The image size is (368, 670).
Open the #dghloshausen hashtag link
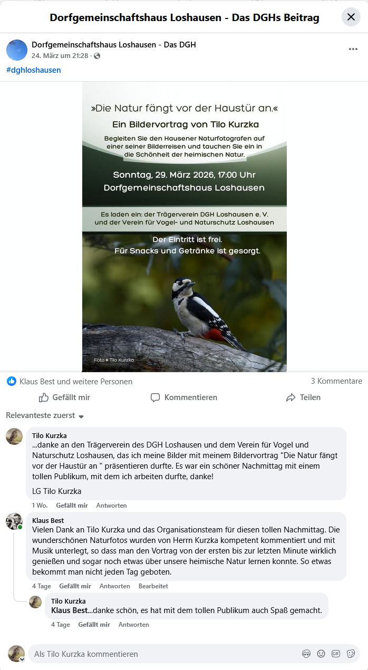34,70
